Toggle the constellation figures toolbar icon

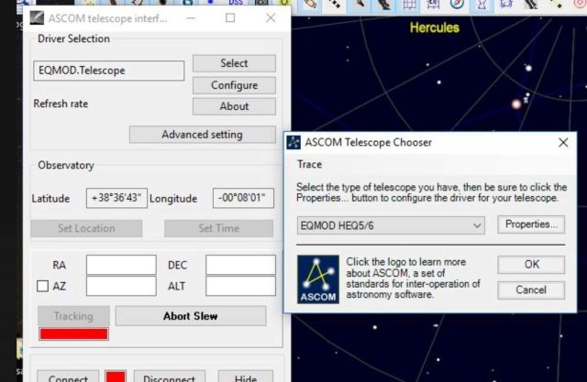point(482,4)
